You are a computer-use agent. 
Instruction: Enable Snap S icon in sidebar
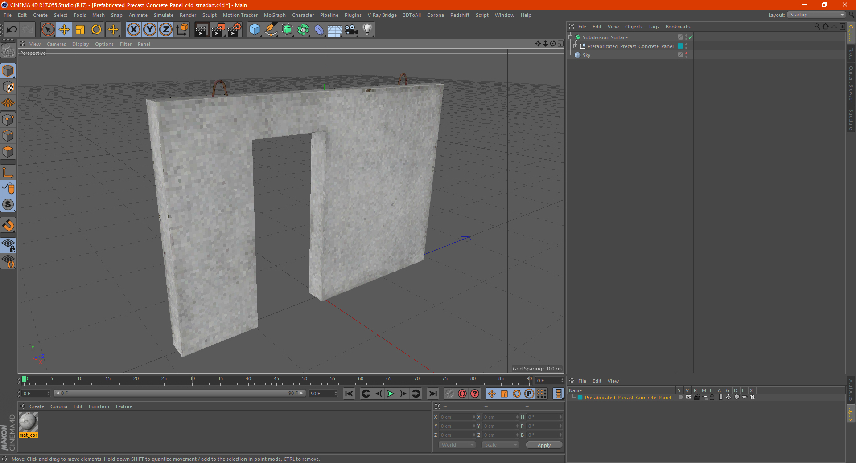click(8, 204)
